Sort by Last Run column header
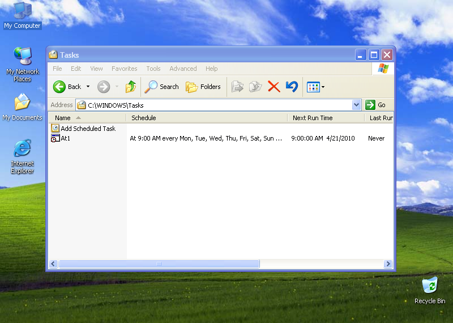Image resolution: width=453 pixels, height=323 pixels. click(x=379, y=118)
